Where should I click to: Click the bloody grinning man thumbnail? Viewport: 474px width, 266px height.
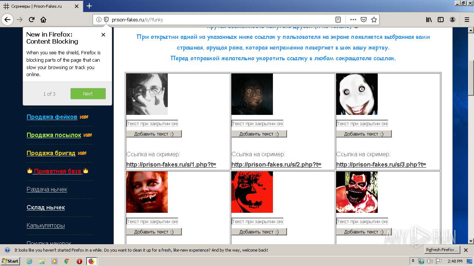357,192
